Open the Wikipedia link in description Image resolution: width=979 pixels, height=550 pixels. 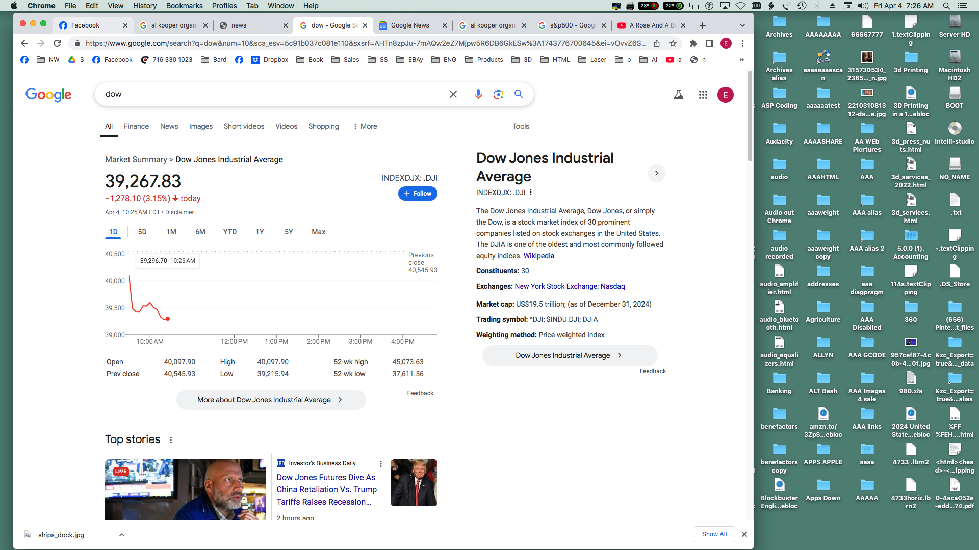538,256
